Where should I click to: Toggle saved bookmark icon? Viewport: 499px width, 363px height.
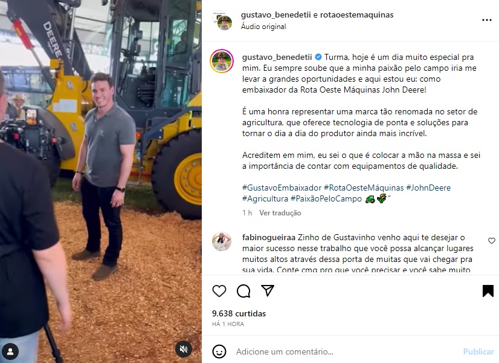coord(488,290)
